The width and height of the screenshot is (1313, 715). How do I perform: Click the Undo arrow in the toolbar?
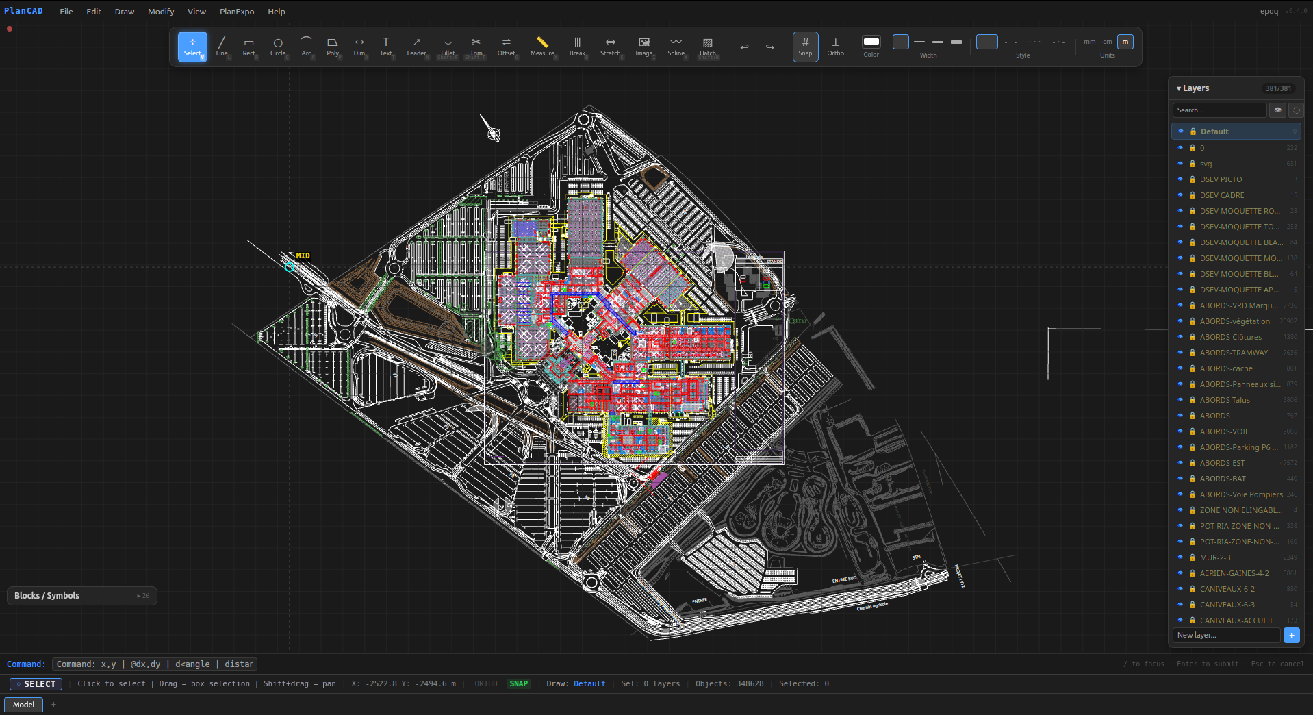(x=744, y=47)
